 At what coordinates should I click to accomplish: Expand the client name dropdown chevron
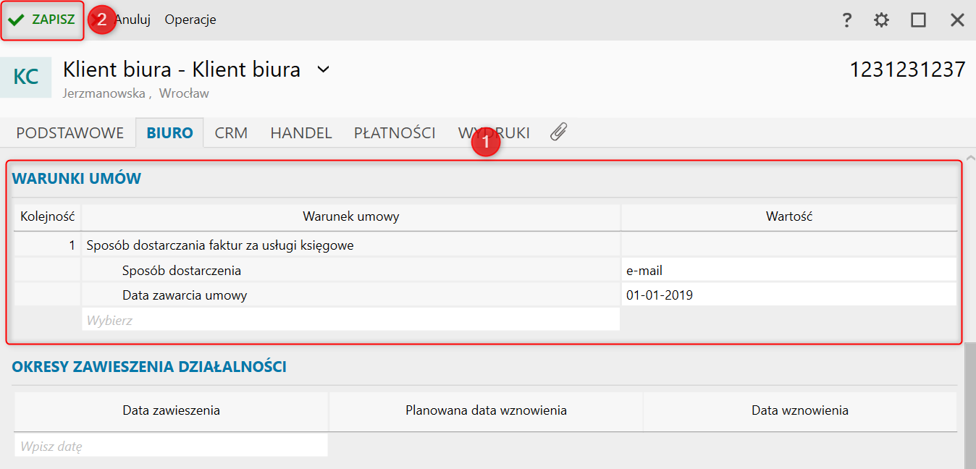(323, 69)
